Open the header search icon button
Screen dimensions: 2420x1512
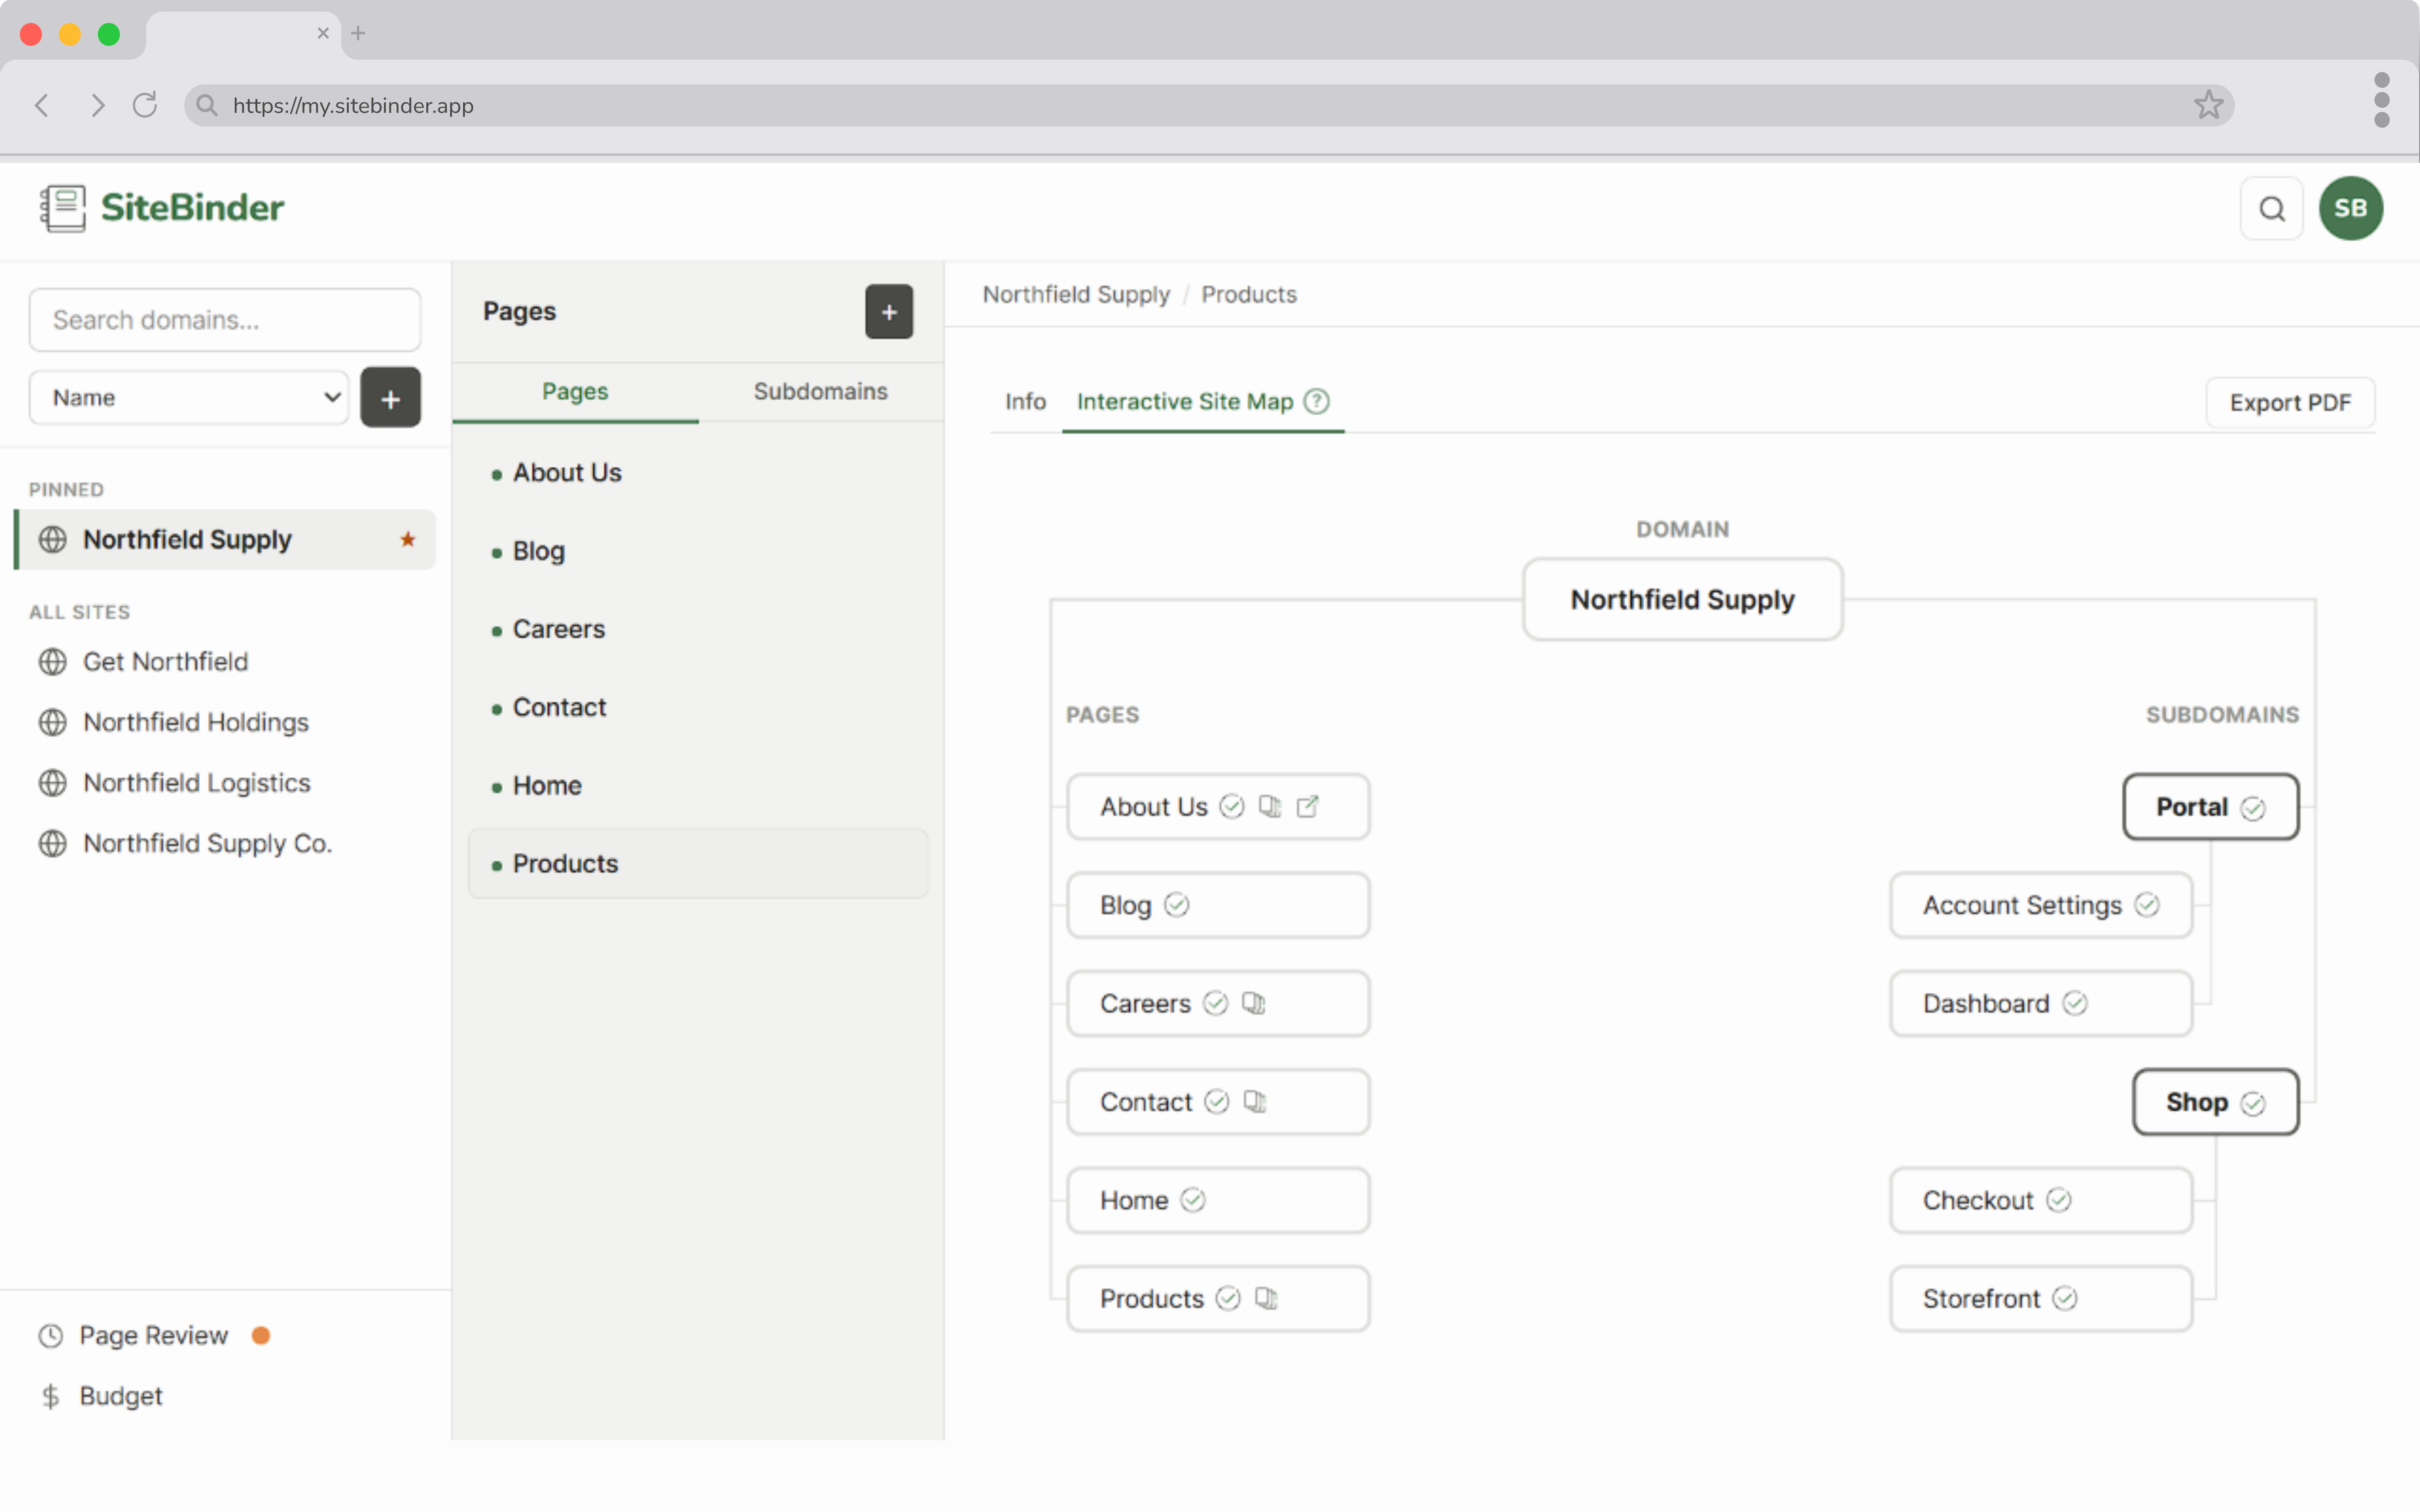pyautogui.click(x=2272, y=208)
